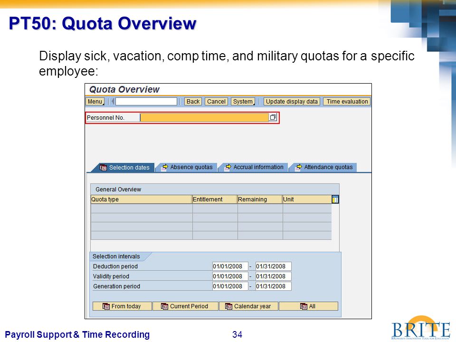The height and width of the screenshot is (342, 456).
Task: Edit Generation period end date field
Action: (274, 286)
